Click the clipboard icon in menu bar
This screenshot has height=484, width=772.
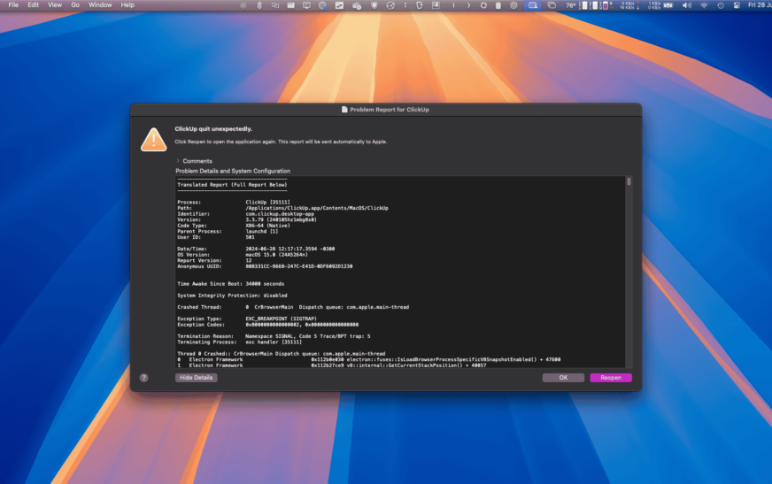pyautogui.click(x=498, y=5)
